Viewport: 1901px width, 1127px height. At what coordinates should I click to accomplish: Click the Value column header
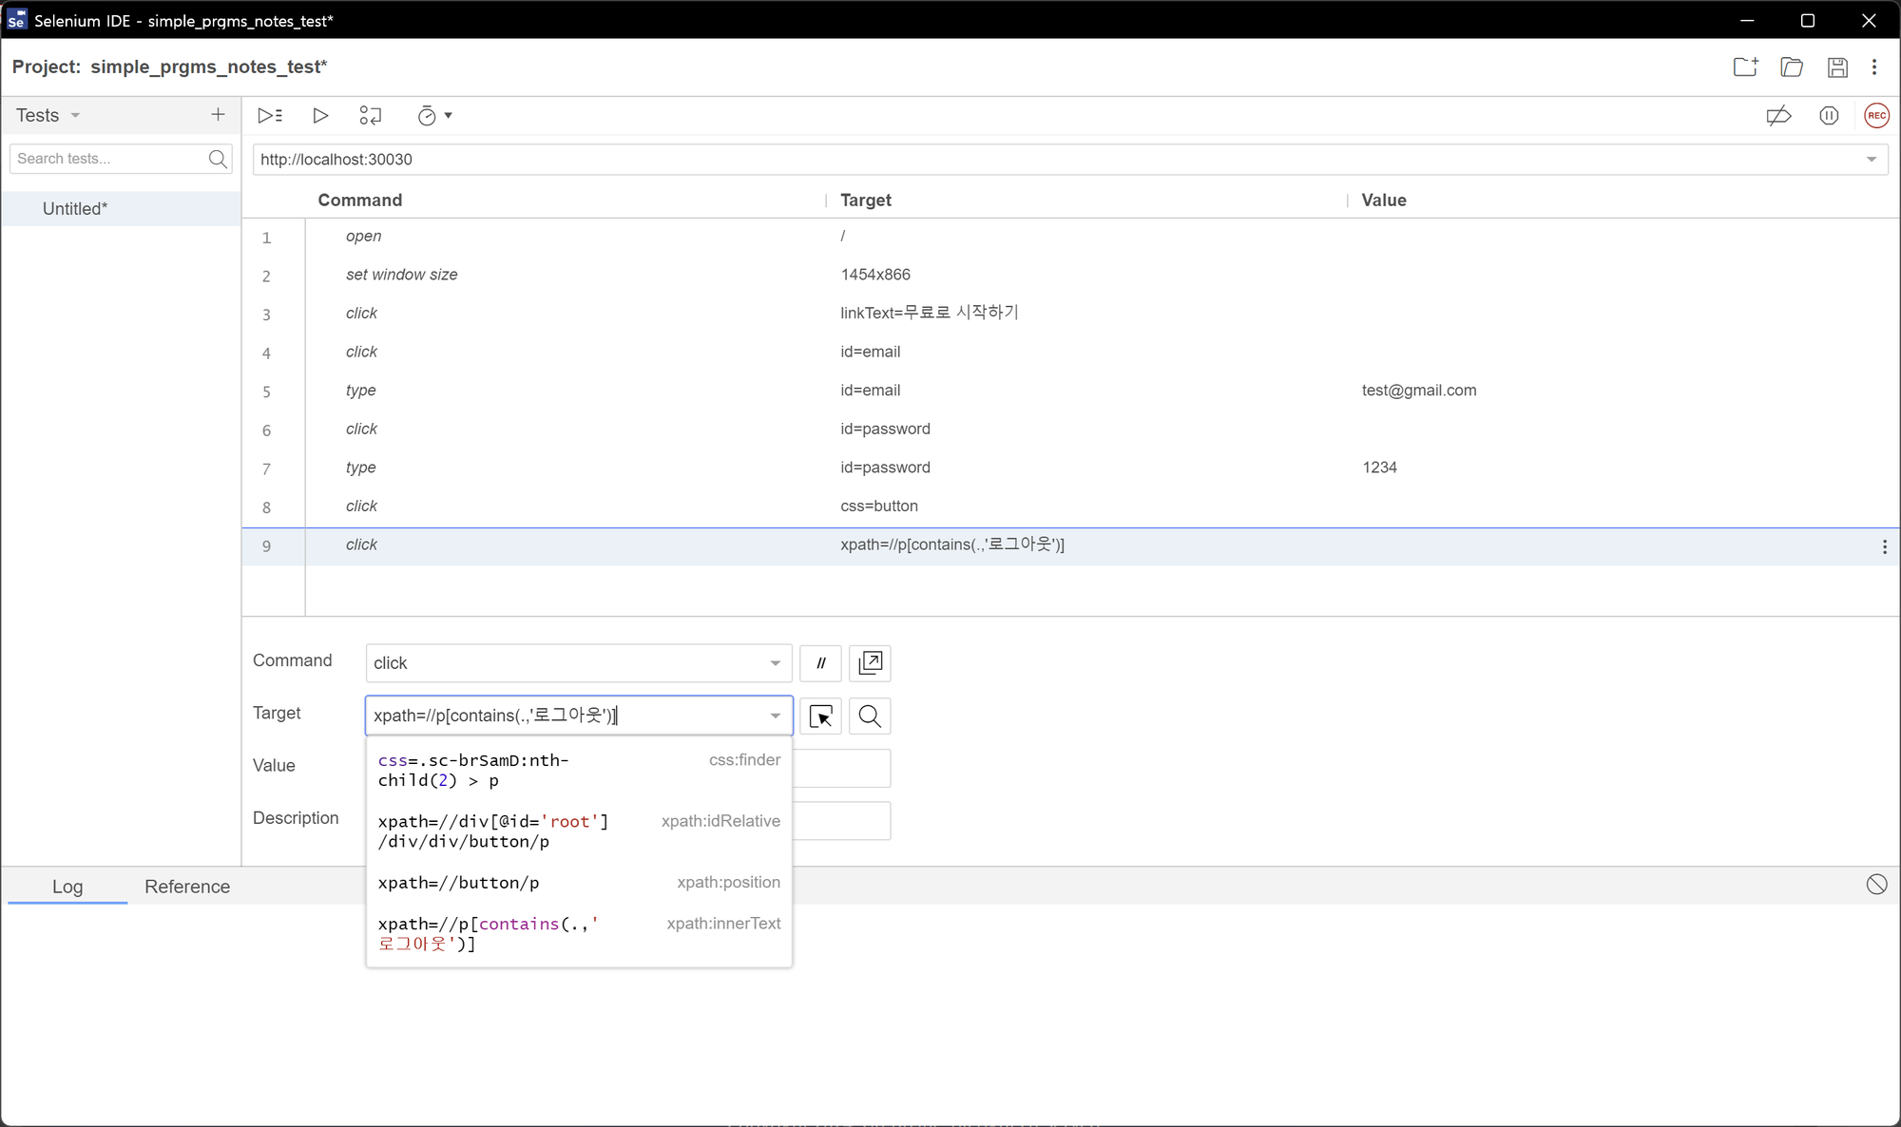coord(1383,201)
